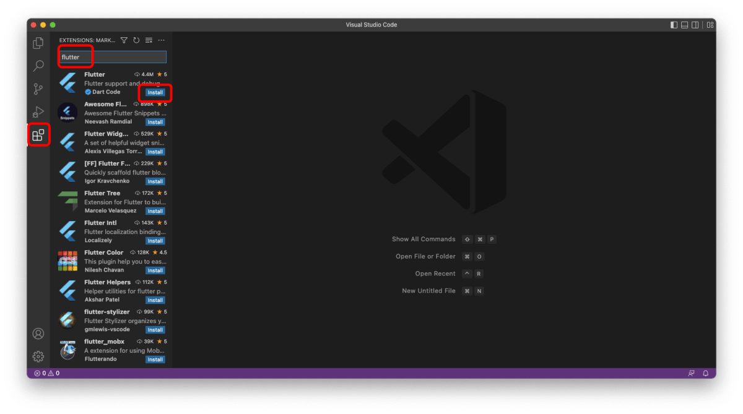Install the [FF] Flutter Files extension
Viewport: 743px width, 414px height.
click(x=155, y=181)
